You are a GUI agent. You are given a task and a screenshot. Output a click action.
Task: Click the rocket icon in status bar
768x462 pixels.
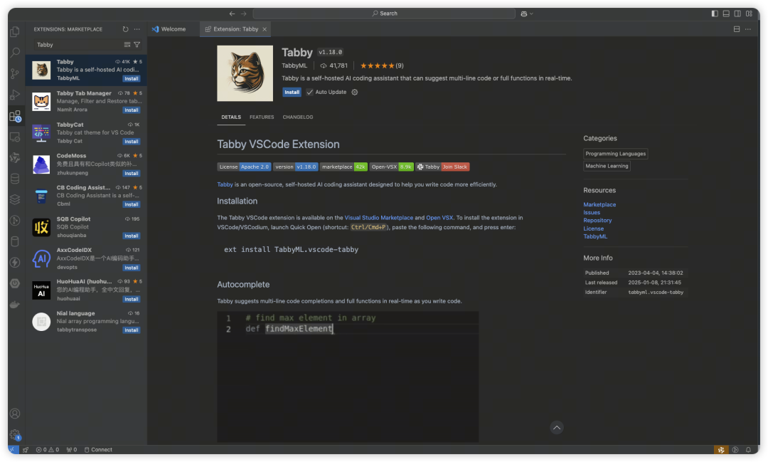coord(26,449)
